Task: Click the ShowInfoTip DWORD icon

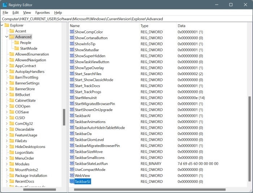Action: pyautogui.click(x=72, y=44)
